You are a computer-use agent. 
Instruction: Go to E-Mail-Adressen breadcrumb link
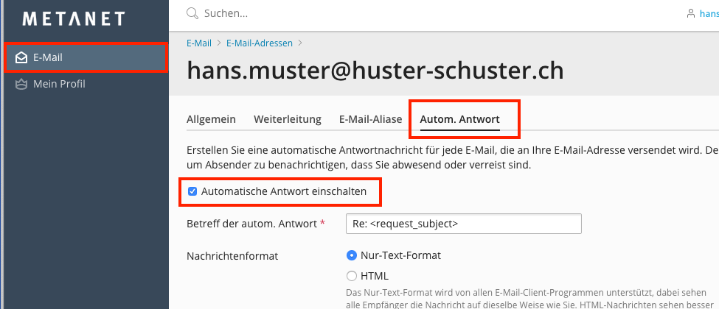[x=260, y=43]
